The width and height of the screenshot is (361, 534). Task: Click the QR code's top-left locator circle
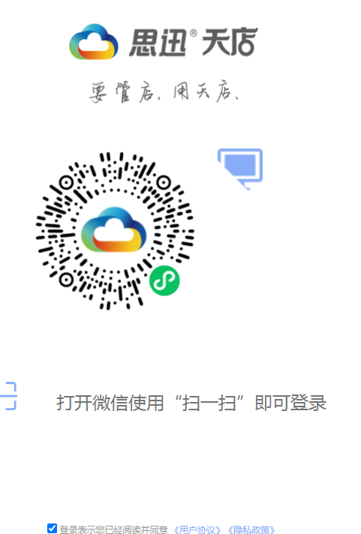66,182
